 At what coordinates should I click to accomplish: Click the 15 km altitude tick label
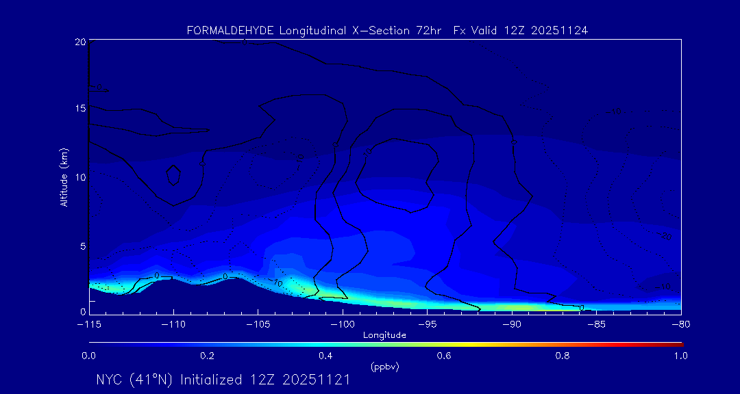pyautogui.click(x=79, y=109)
